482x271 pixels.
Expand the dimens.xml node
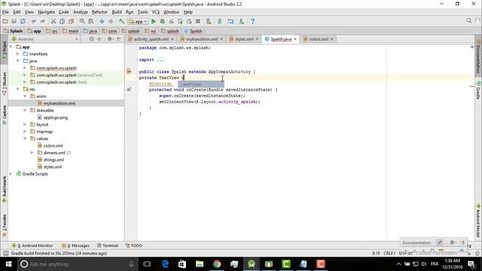point(32,153)
